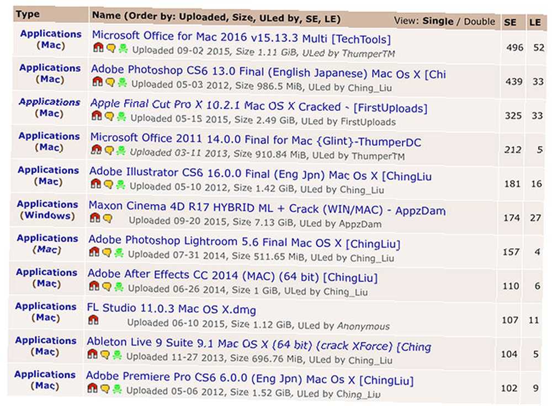Click uploader AppzDam on Cinema 4D row
Screen dimensions: 552x406
coord(360,224)
